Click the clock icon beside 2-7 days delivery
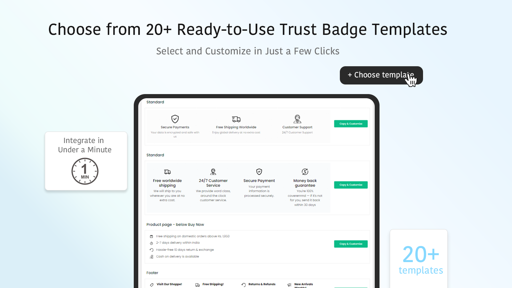Viewport: 512px width, 288px height. point(151,243)
